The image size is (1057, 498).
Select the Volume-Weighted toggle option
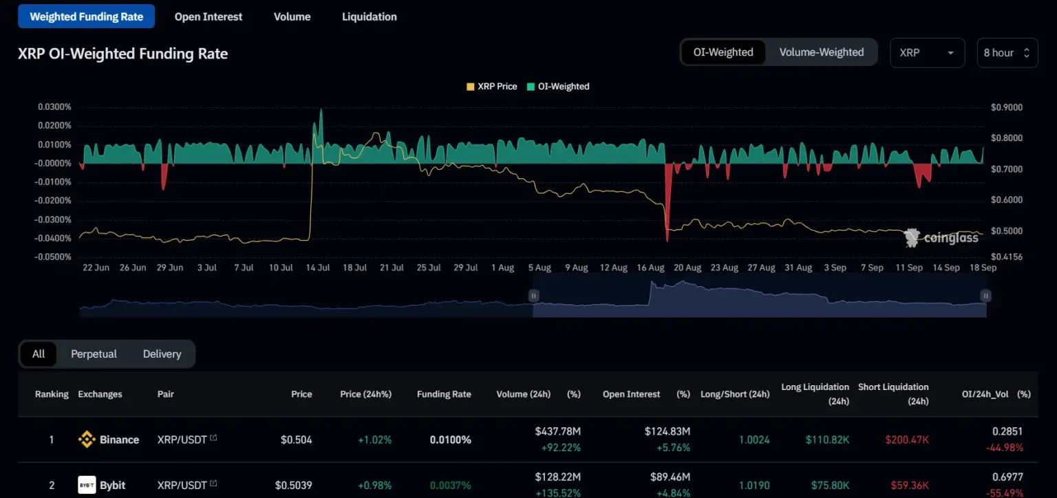[x=822, y=52]
